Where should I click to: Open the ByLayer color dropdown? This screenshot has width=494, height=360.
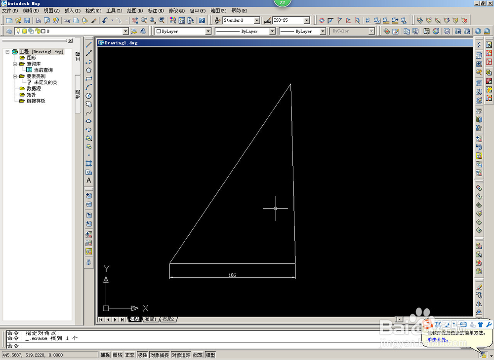208,31
